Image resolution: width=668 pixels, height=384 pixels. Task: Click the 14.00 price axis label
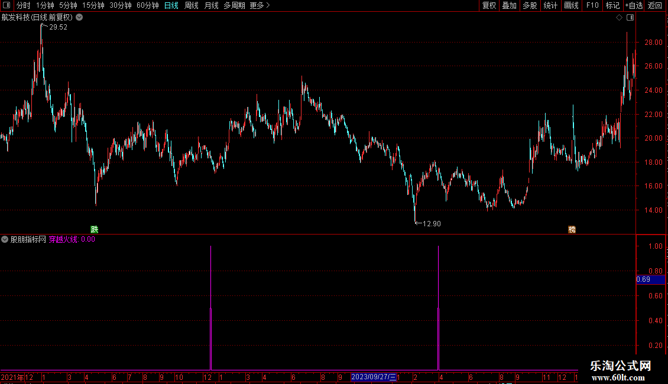coord(653,210)
